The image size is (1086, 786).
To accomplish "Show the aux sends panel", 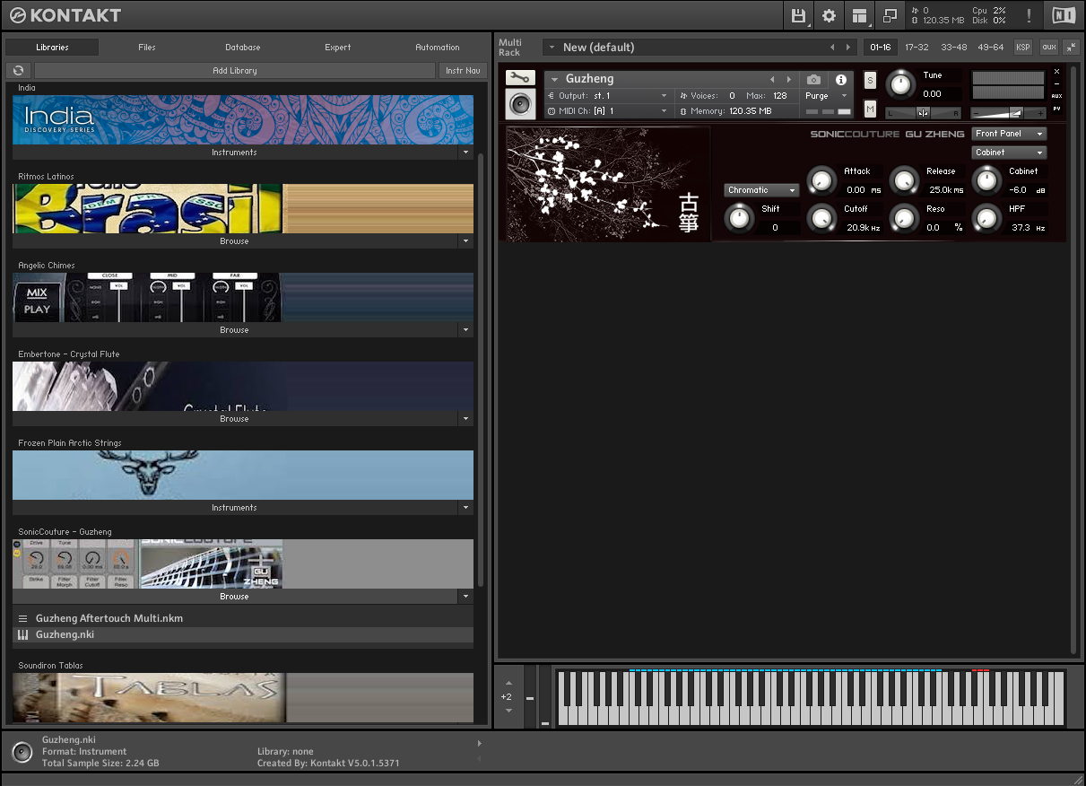I will point(1048,47).
